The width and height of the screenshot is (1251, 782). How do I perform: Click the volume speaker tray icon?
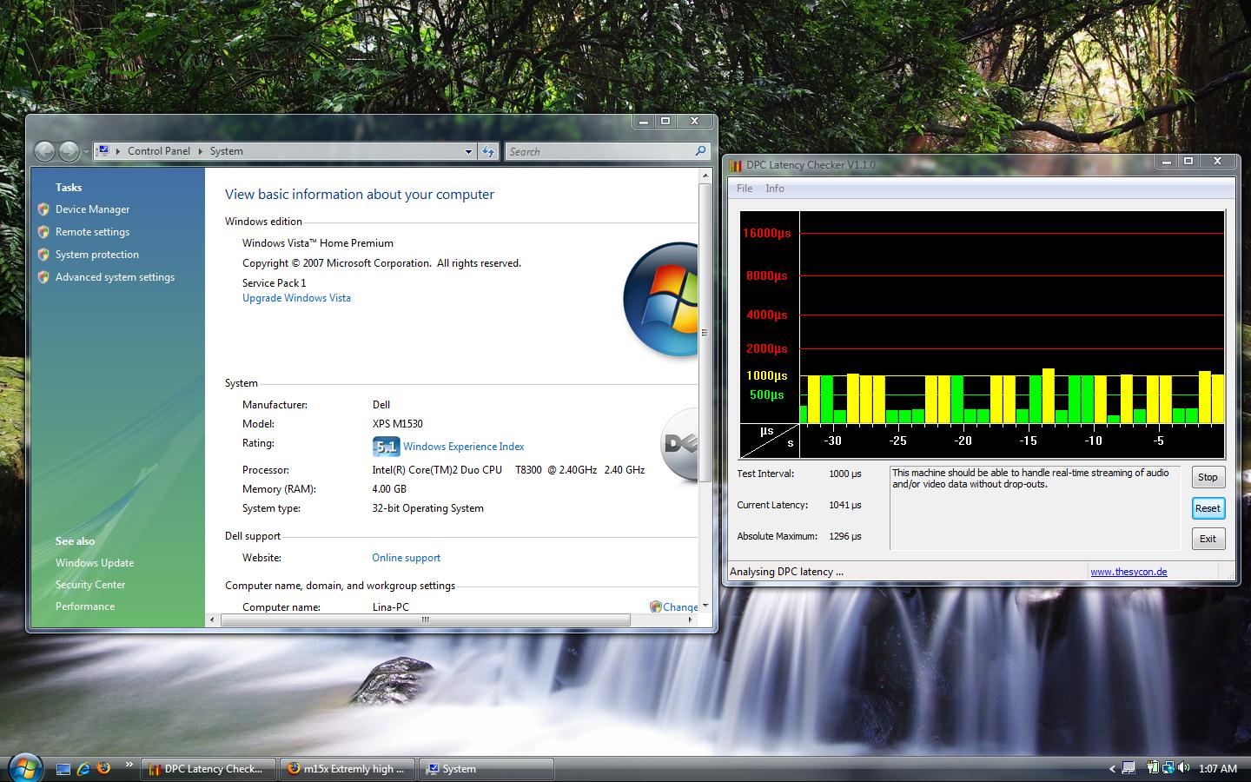click(1184, 768)
